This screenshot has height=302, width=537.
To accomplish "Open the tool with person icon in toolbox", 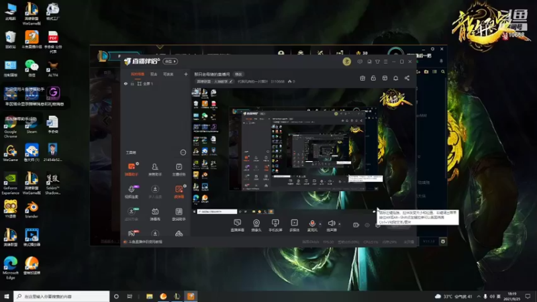I will tap(155, 169).
